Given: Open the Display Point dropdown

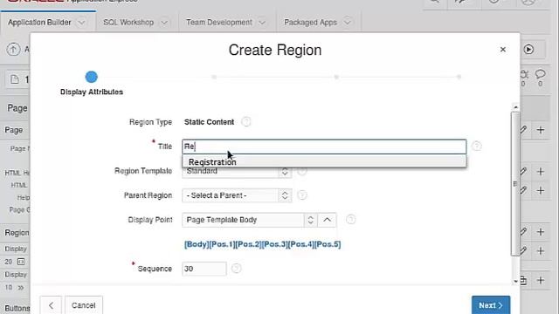Looking at the screenshot, I should [249, 220].
